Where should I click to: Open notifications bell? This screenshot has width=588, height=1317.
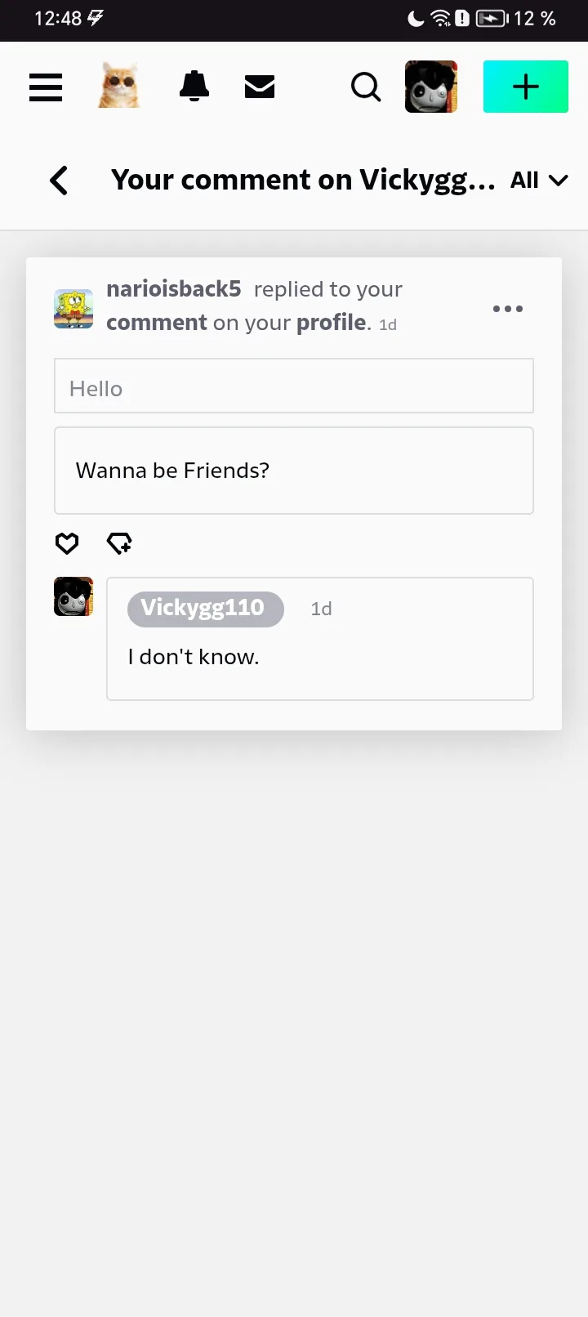click(x=194, y=86)
